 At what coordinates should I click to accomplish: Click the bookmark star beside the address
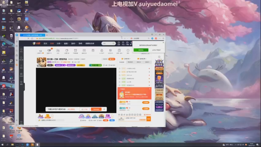click(37, 38)
